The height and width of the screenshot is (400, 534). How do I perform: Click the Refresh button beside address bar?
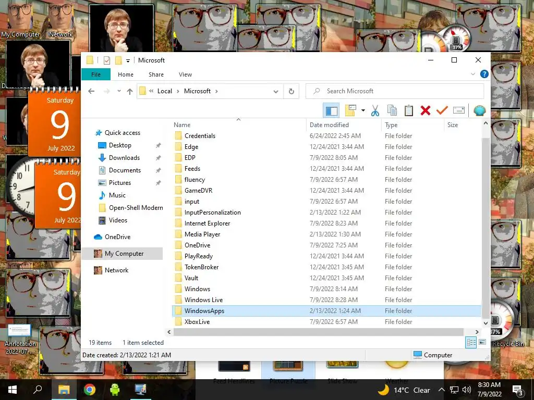coord(291,91)
